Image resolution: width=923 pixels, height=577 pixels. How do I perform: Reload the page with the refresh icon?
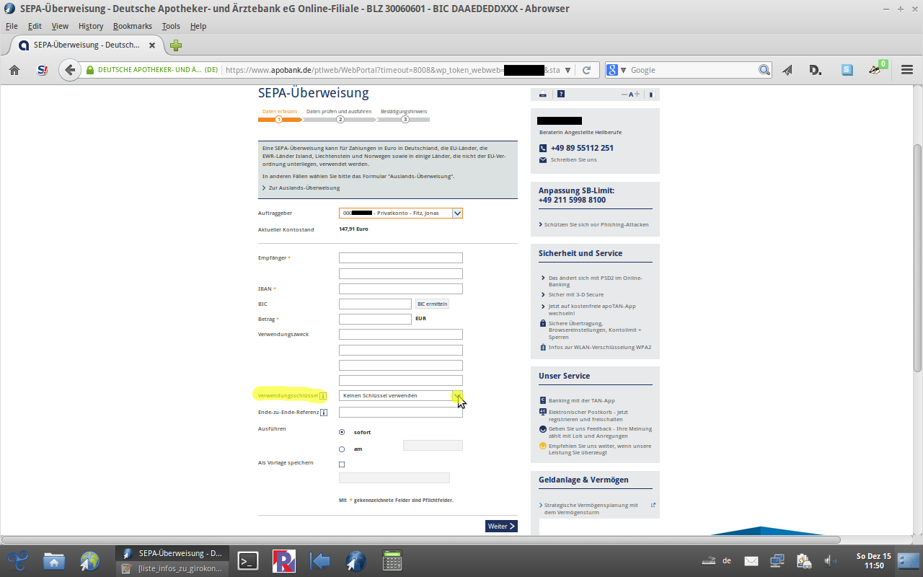pos(587,70)
